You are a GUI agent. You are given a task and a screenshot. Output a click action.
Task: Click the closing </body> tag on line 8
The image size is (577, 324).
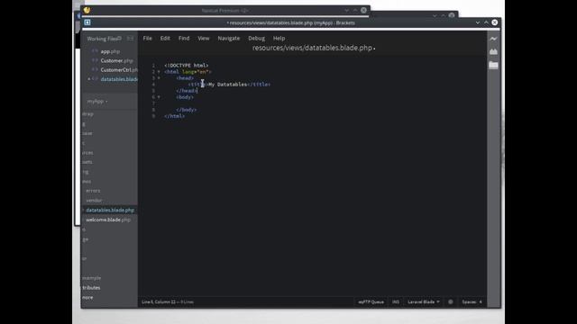(x=187, y=110)
